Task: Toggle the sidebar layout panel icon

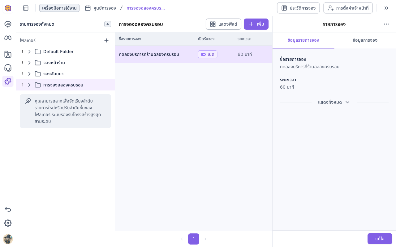Action: [26, 8]
